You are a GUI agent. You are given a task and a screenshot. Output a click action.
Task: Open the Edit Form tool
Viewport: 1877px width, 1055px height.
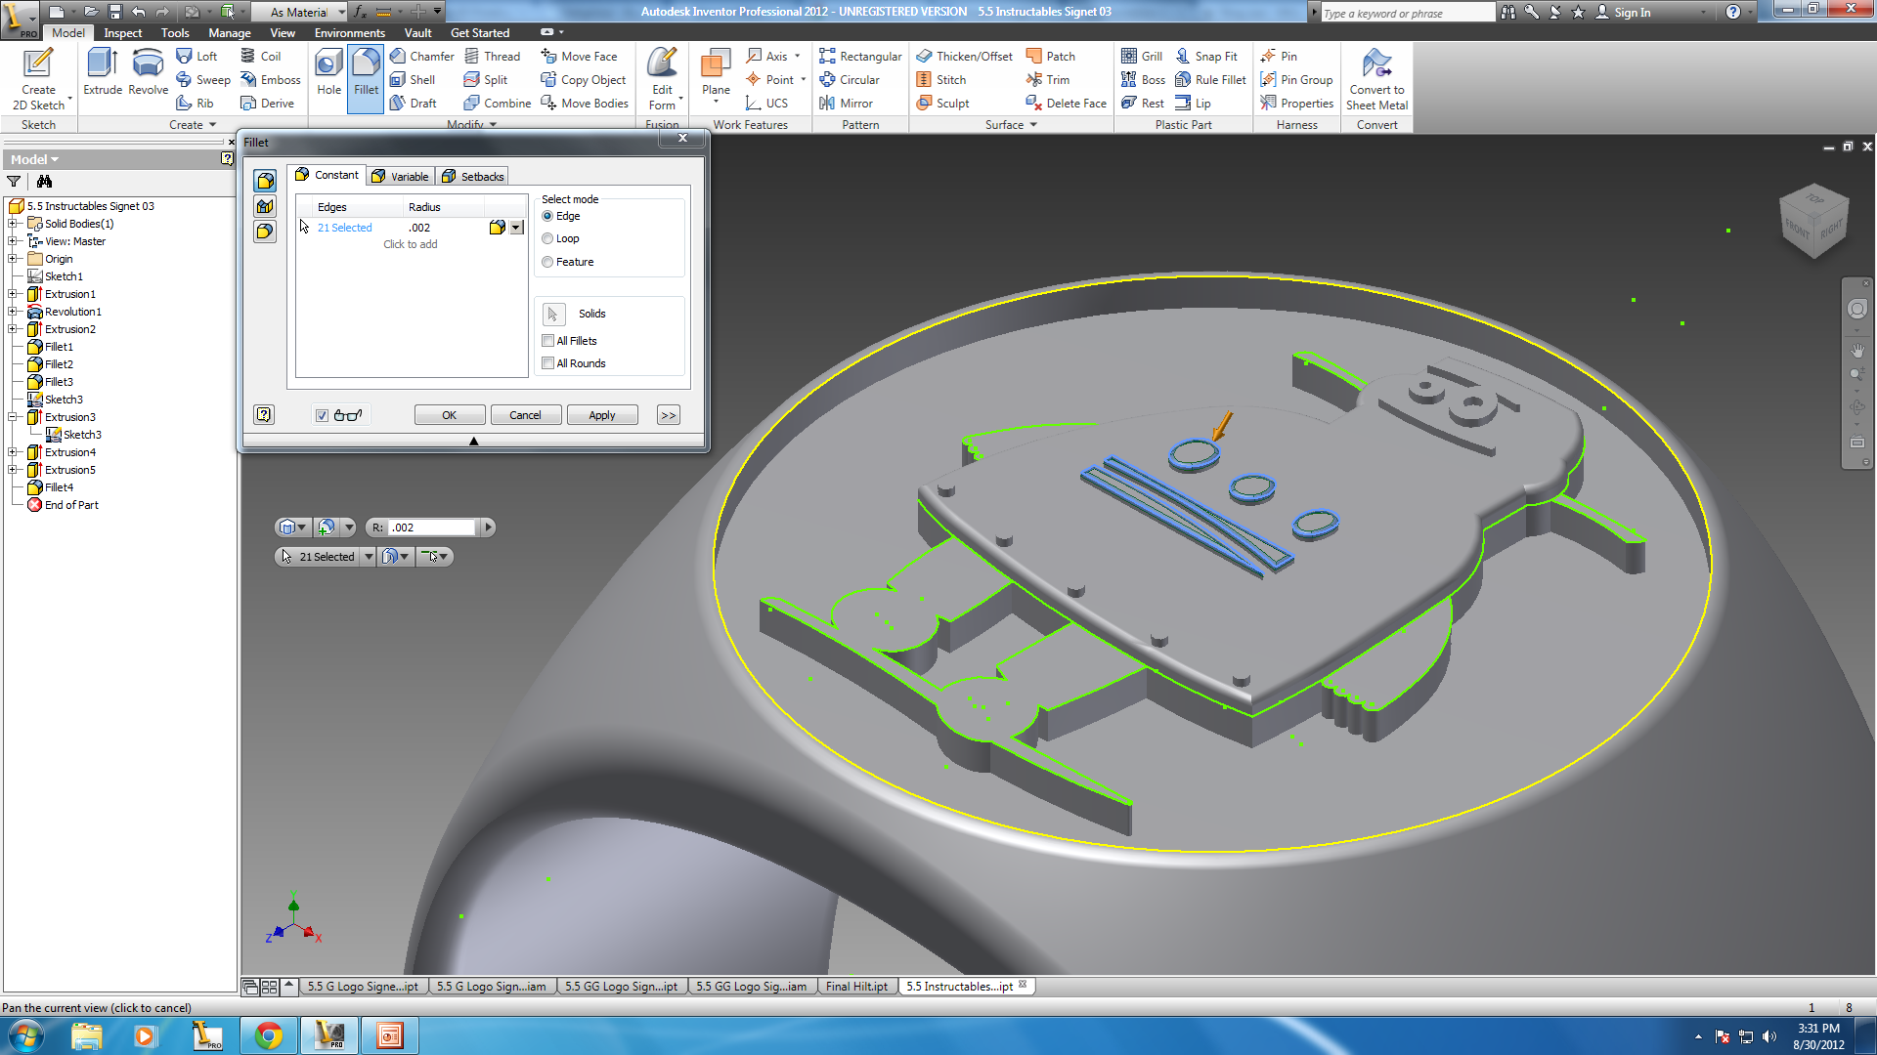pos(663,78)
